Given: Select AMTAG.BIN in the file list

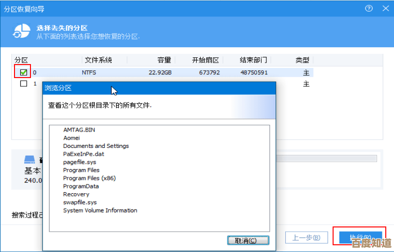Looking at the screenshot, I should (x=79, y=130).
